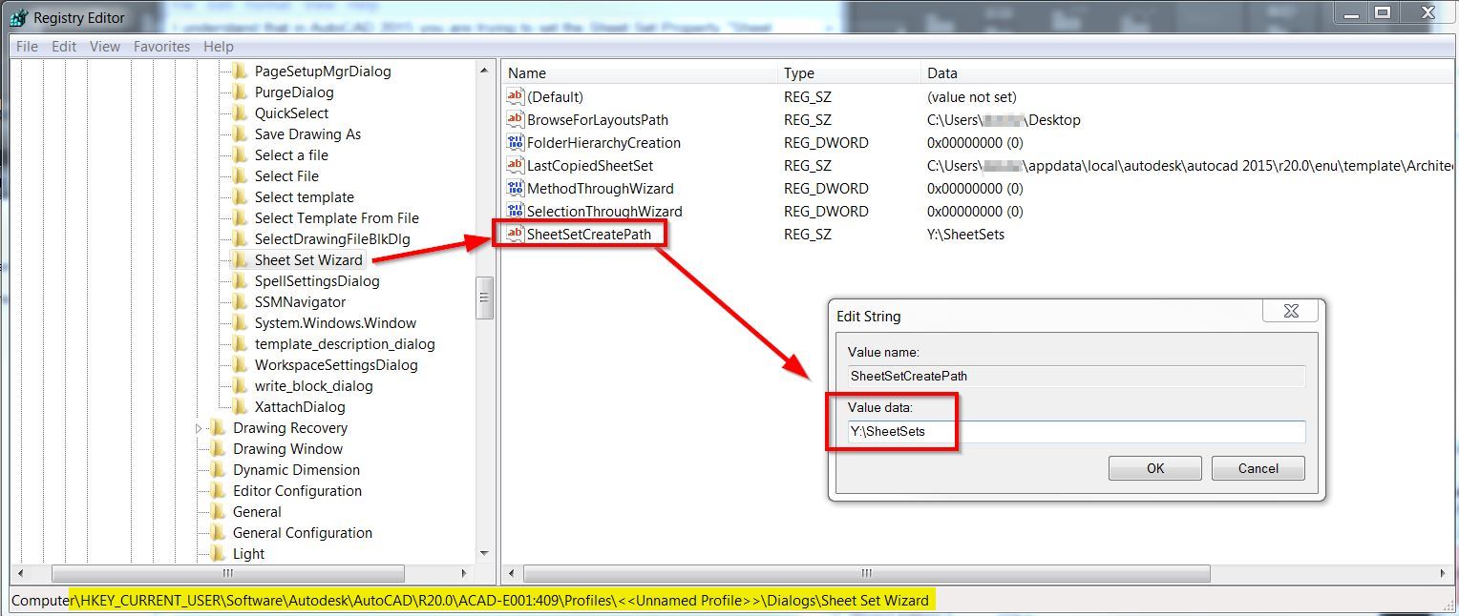
Task: Click the folder icon for SSMNavigator
Action: pos(241,301)
